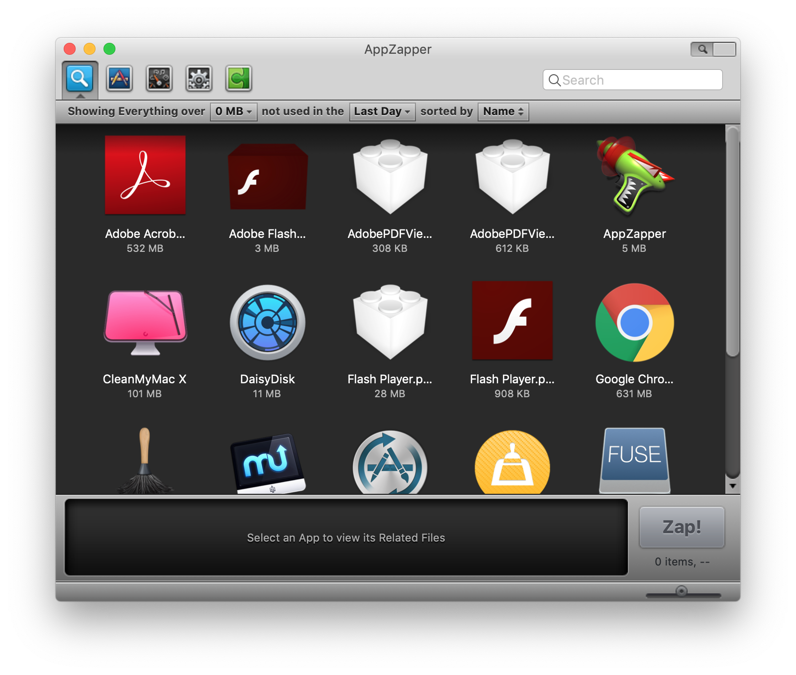Select the feather duster app icon

145,460
